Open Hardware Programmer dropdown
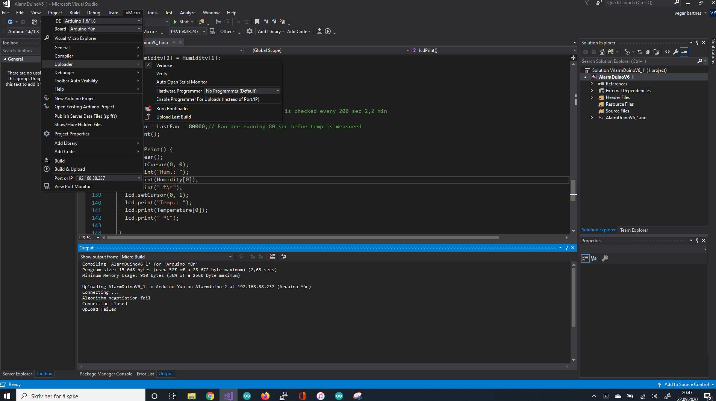Screen dimensions: 716x401 242,91
